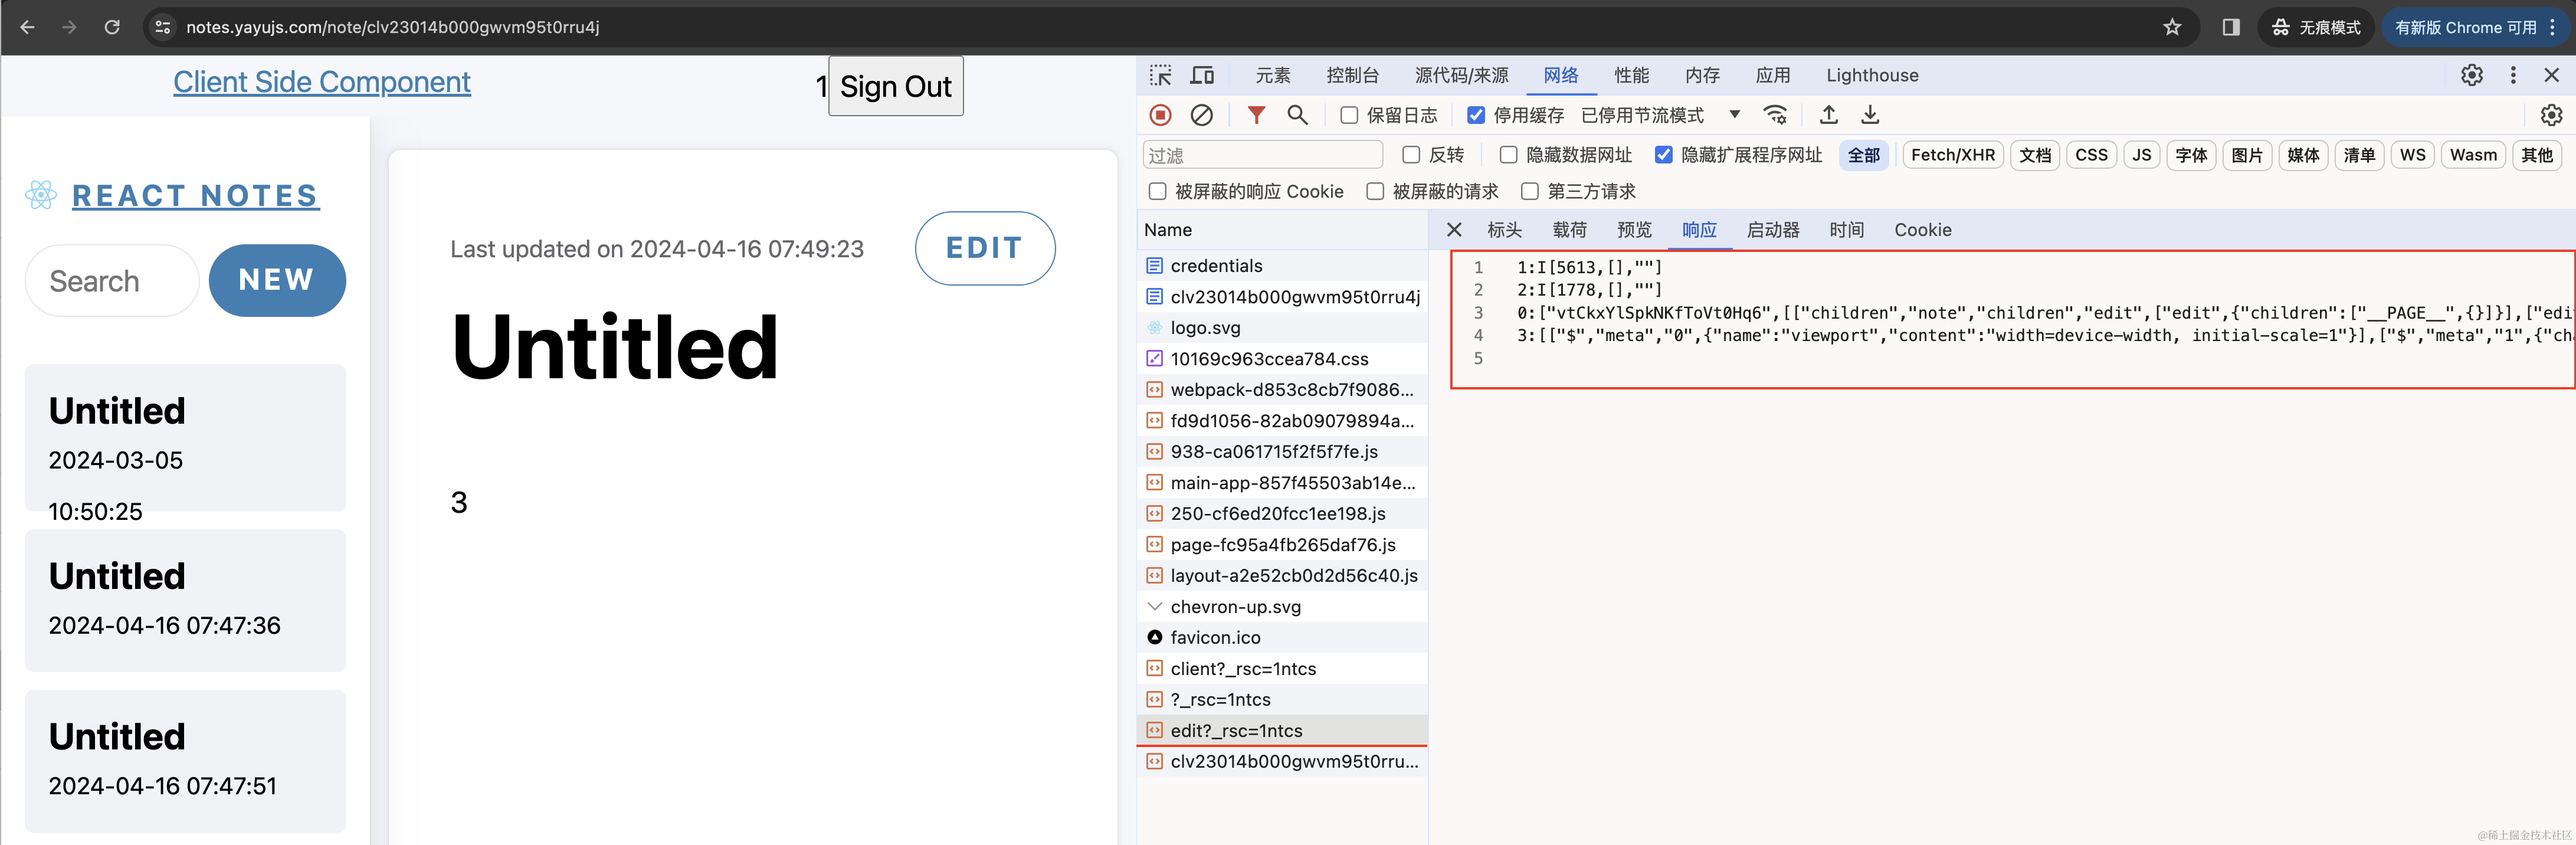Check the 第三方请求 checkbox
The image size is (2576, 845).
coord(1529,191)
